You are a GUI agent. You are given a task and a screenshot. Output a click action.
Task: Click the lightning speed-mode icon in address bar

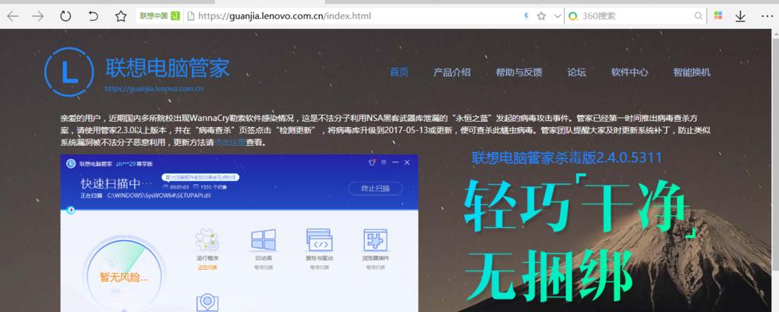pyautogui.click(x=526, y=16)
